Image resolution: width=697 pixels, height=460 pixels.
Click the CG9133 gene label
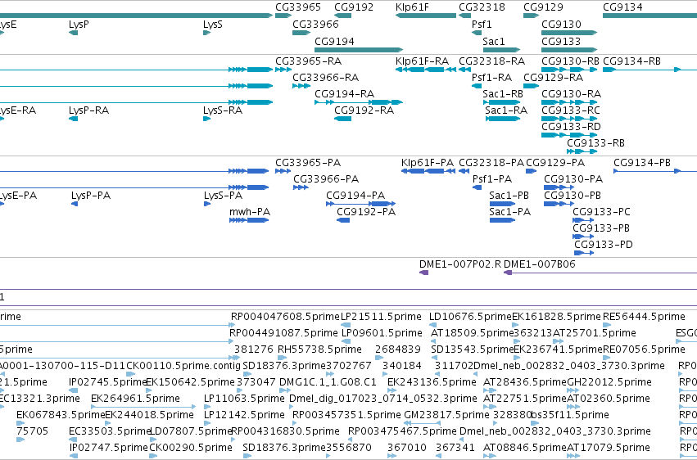561,41
